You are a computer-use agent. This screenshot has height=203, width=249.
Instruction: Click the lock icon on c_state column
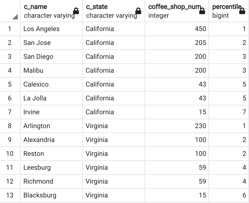coord(138,11)
